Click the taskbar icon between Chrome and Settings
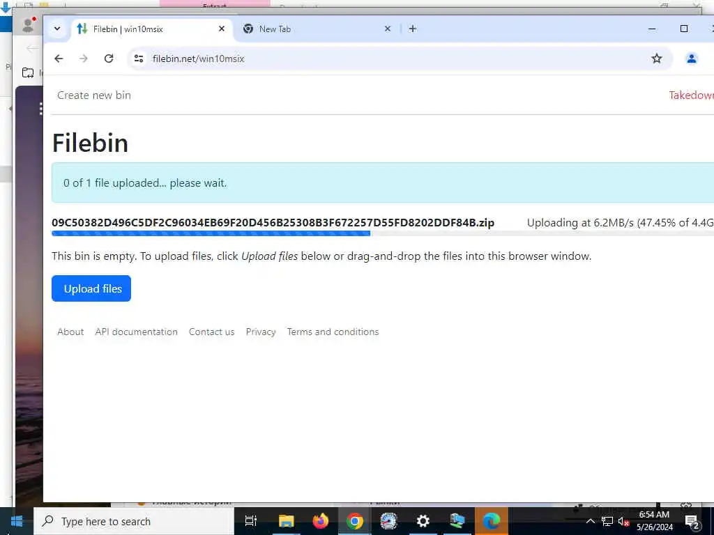714x535 pixels. (389, 521)
